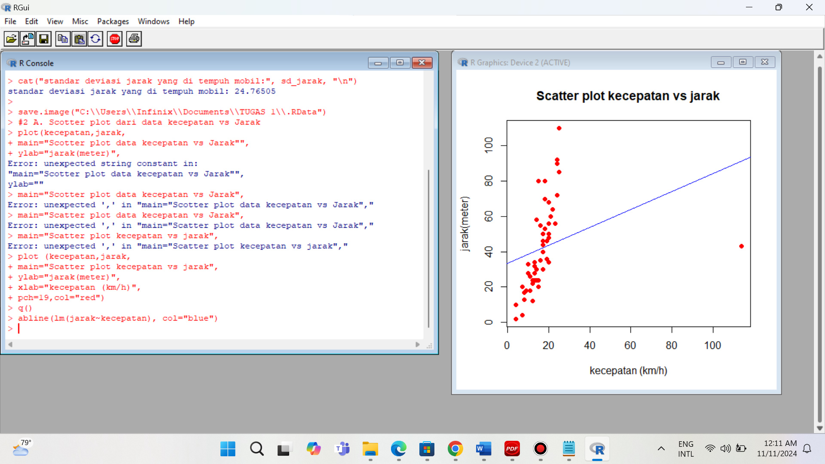
Task: Click the Print toolbar icon
Action: click(134, 39)
